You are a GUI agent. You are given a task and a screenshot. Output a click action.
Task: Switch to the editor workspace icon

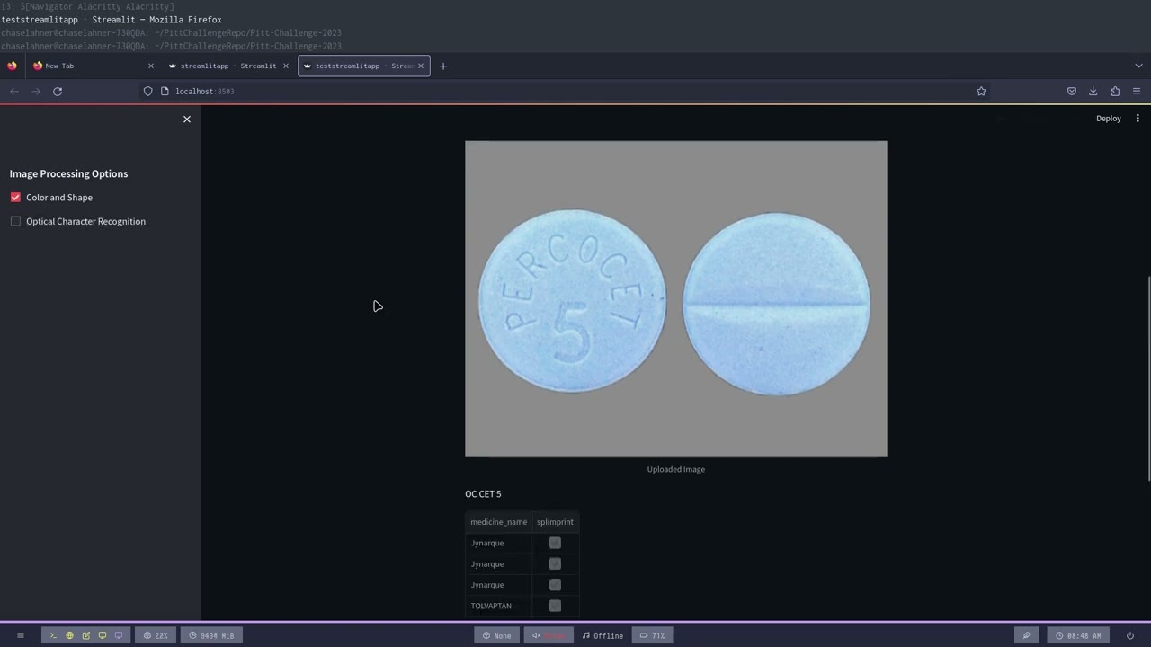click(x=85, y=635)
